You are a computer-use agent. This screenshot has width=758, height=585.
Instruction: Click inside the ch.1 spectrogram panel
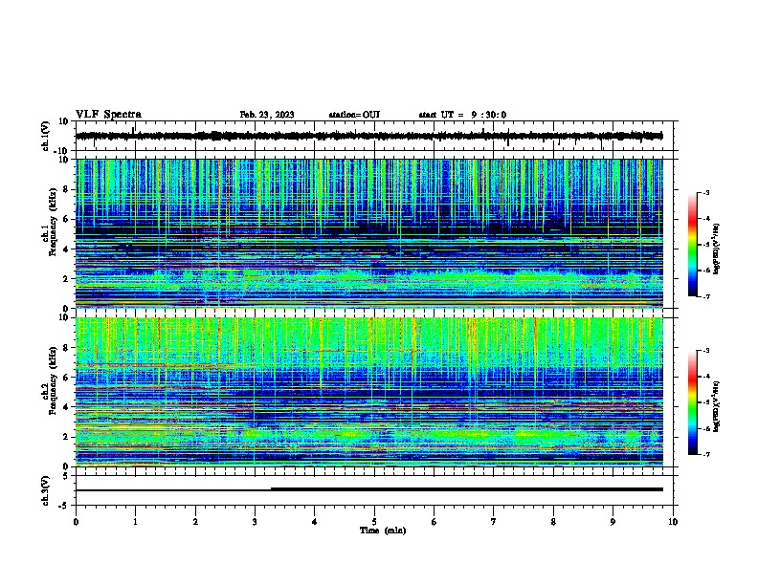tap(368, 233)
